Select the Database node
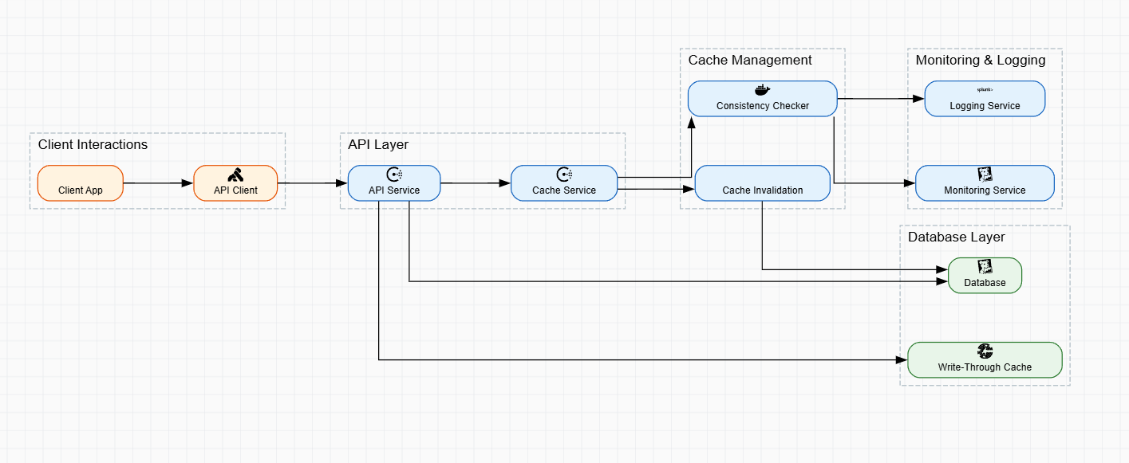This screenshot has height=463, width=1129. tap(985, 275)
